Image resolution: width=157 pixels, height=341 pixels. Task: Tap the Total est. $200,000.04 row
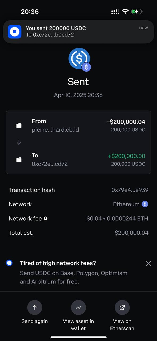(78, 233)
